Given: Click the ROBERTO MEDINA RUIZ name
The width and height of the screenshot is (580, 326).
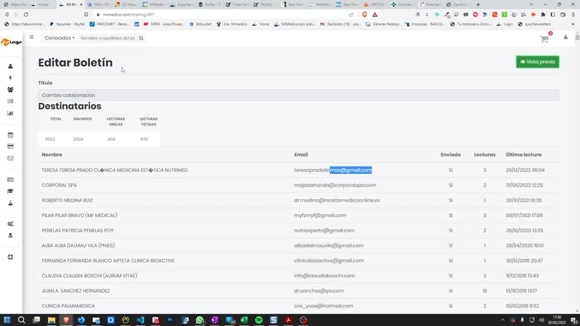Looking at the screenshot, I should click(x=67, y=200).
